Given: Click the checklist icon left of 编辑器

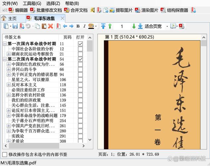Looking at the screenshot, I should (5, 10).
